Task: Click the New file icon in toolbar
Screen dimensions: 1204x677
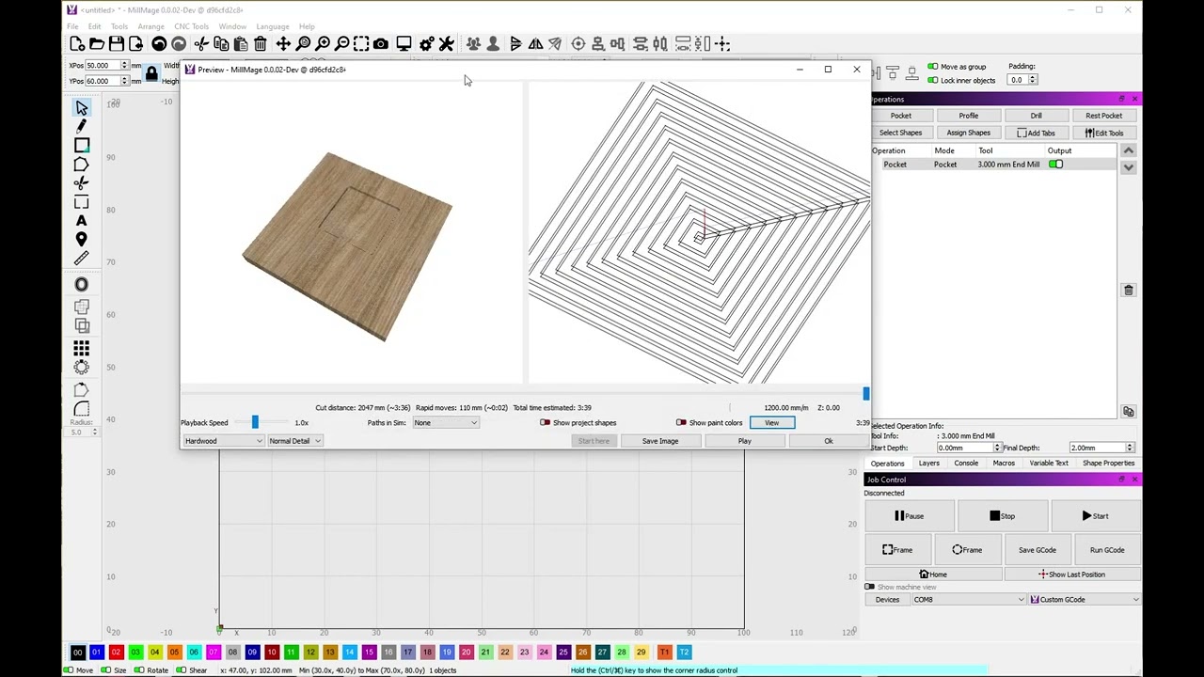Action: point(77,44)
